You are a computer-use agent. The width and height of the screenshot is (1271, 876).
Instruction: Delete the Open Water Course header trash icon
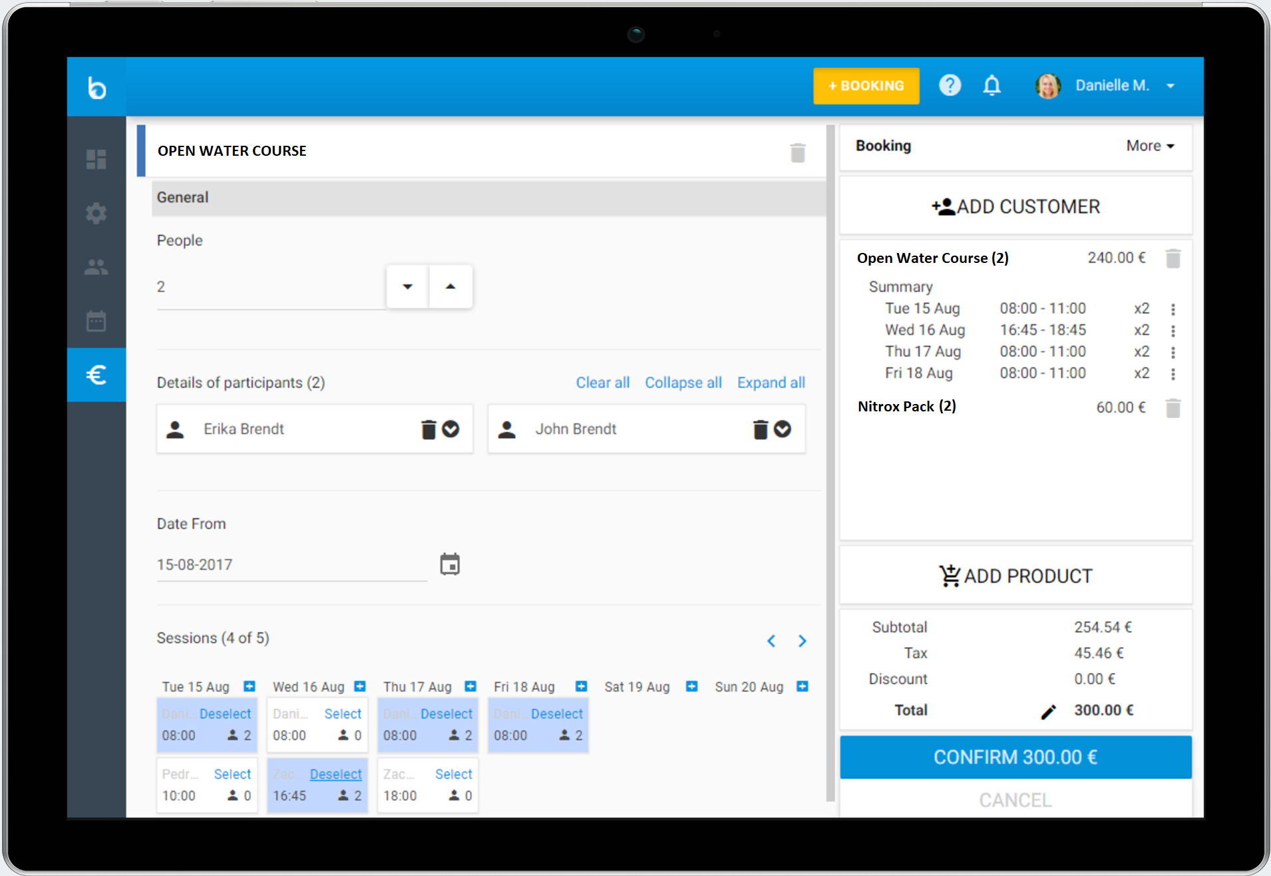click(797, 152)
